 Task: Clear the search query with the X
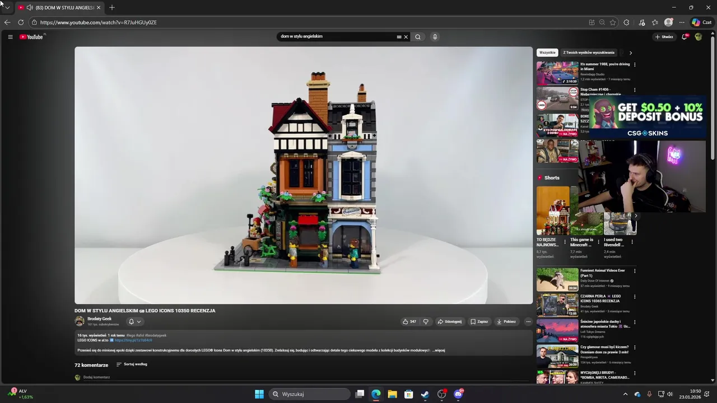click(406, 37)
